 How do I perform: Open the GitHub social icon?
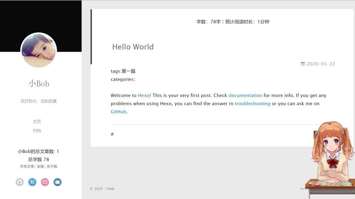coord(20,182)
